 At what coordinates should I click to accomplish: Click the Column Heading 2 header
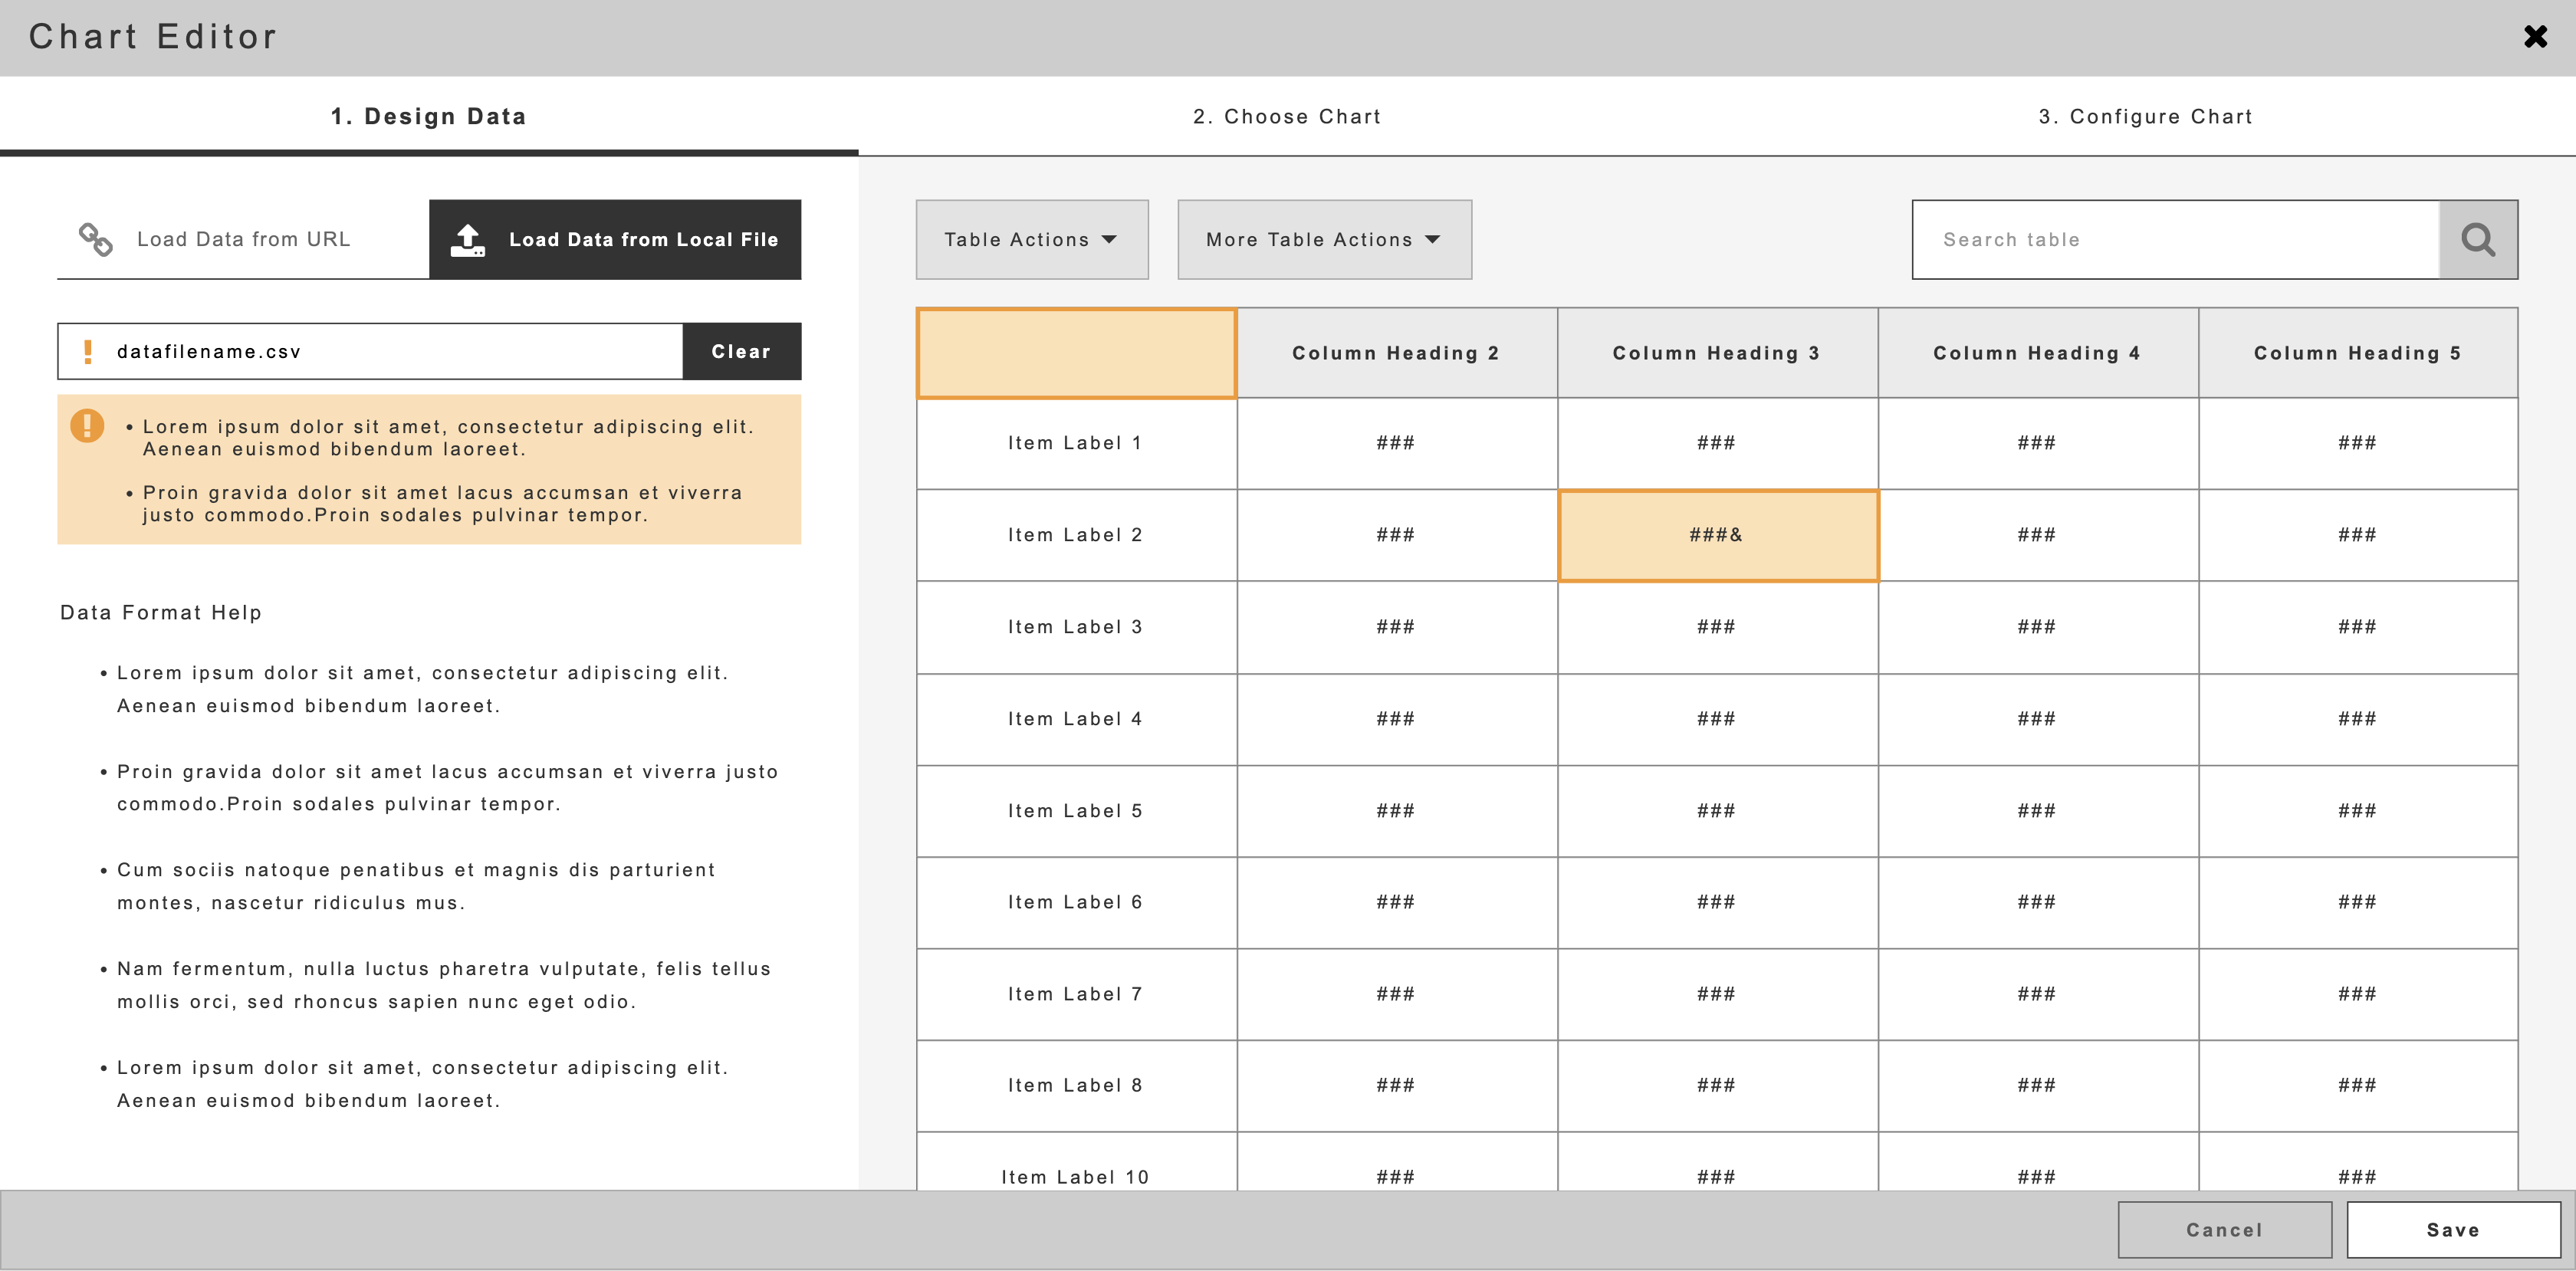tap(1396, 353)
